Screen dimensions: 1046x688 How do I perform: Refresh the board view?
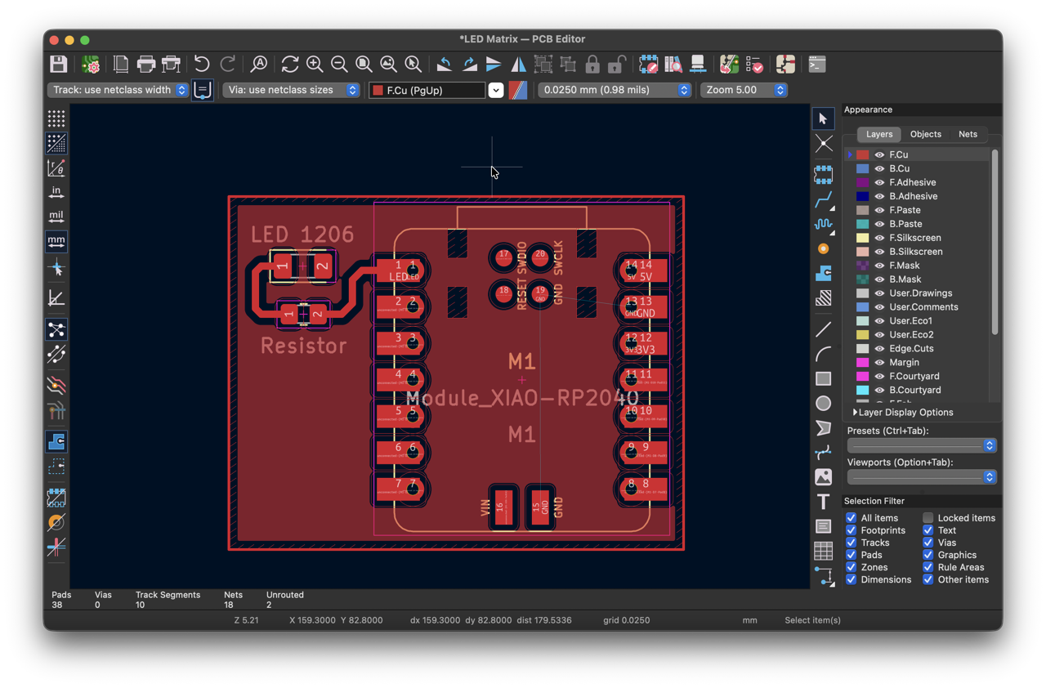290,64
